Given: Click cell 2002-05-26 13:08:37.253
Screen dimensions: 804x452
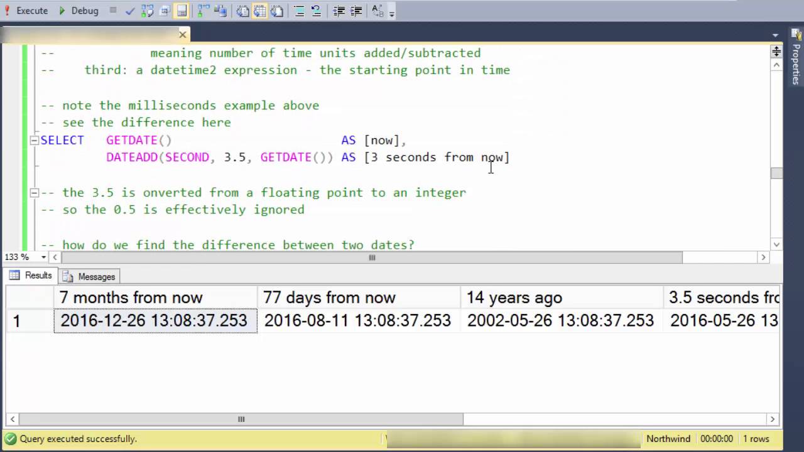Looking at the screenshot, I should point(562,321).
